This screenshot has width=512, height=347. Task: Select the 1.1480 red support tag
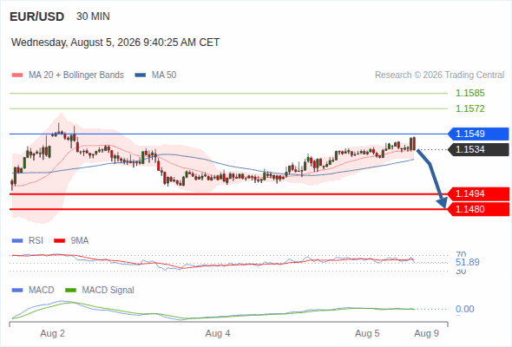[479, 209]
